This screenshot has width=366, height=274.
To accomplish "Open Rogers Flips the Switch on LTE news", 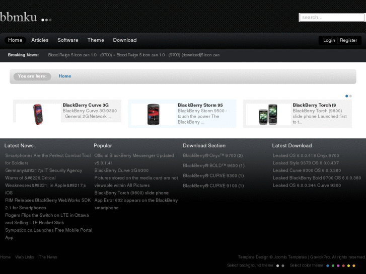I will pos(47,219).
